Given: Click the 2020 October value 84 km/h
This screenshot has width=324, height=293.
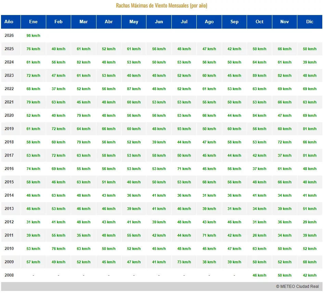Looking at the screenshot, I should coord(259,115).
